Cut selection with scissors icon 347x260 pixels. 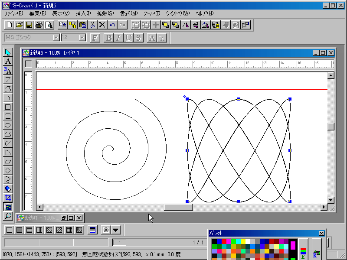point(92,25)
